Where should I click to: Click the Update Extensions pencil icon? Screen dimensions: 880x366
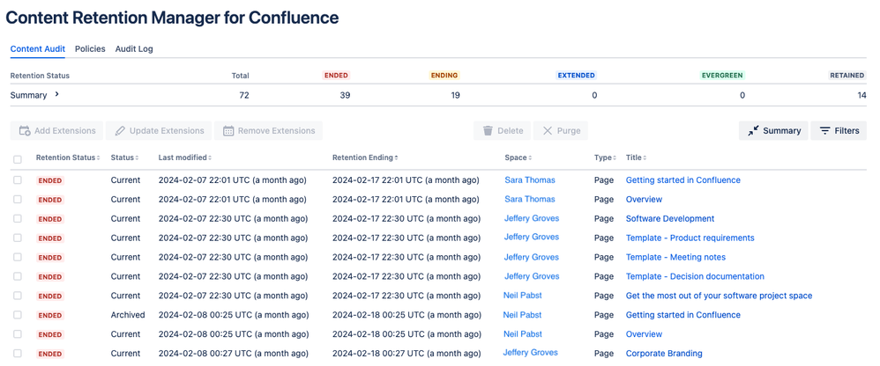pyautogui.click(x=120, y=131)
